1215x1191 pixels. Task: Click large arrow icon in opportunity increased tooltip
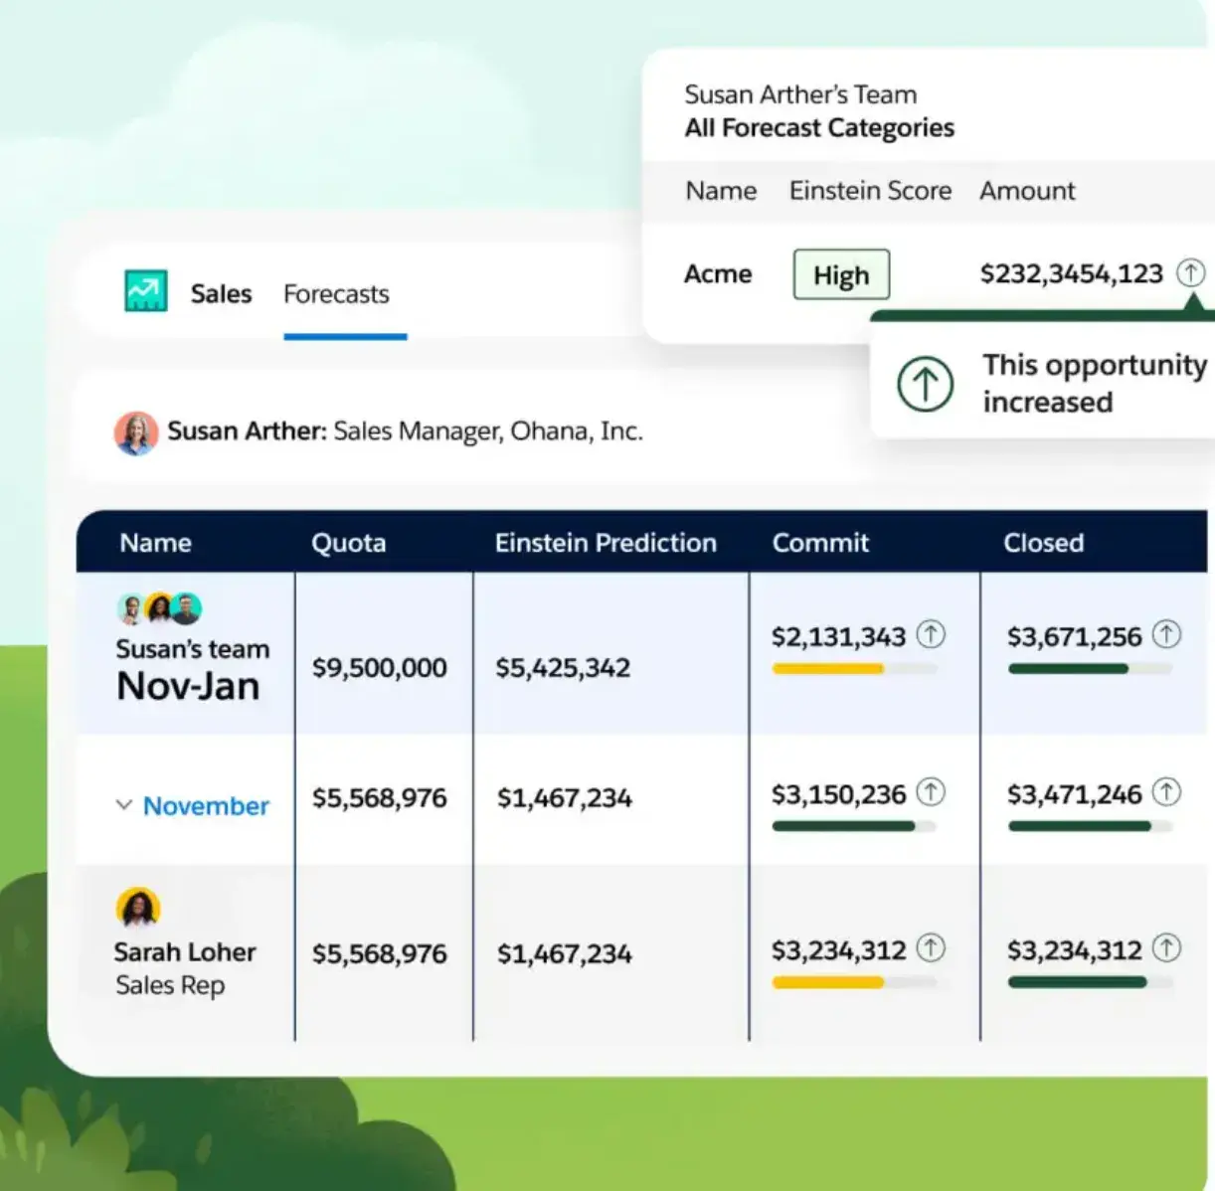pyautogui.click(x=925, y=384)
